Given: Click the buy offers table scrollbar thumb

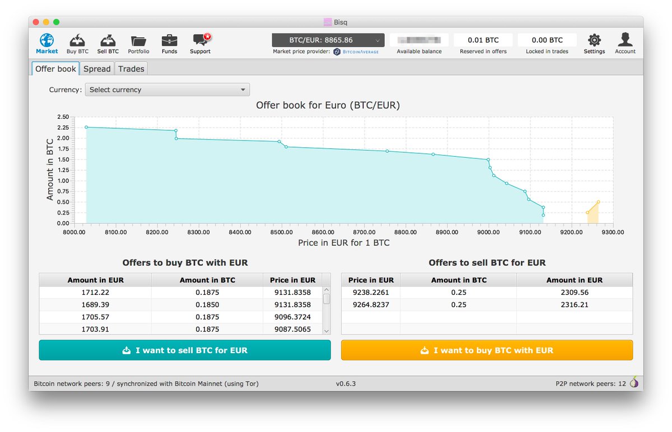Looking at the screenshot, I should click(326, 299).
